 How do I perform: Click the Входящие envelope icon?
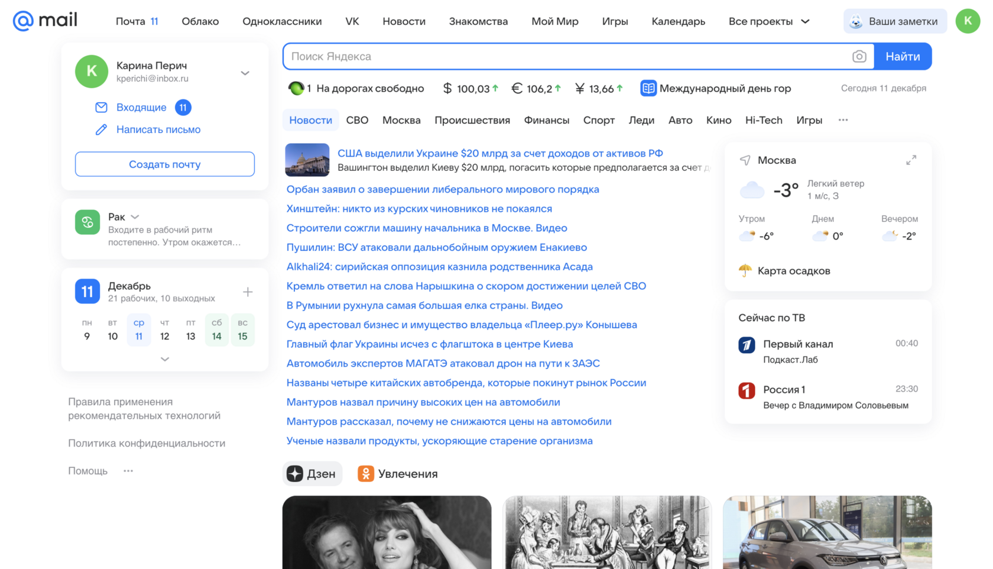click(x=101, y=107)
